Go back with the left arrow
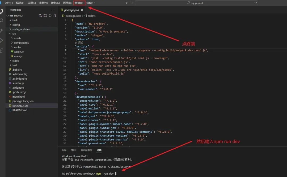The height and width of the screenshot is (177, 287). pos(127,3)
